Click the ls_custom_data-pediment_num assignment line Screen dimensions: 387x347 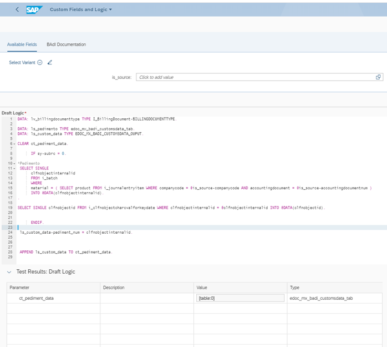pyautogui.click(x=76, y=232)
